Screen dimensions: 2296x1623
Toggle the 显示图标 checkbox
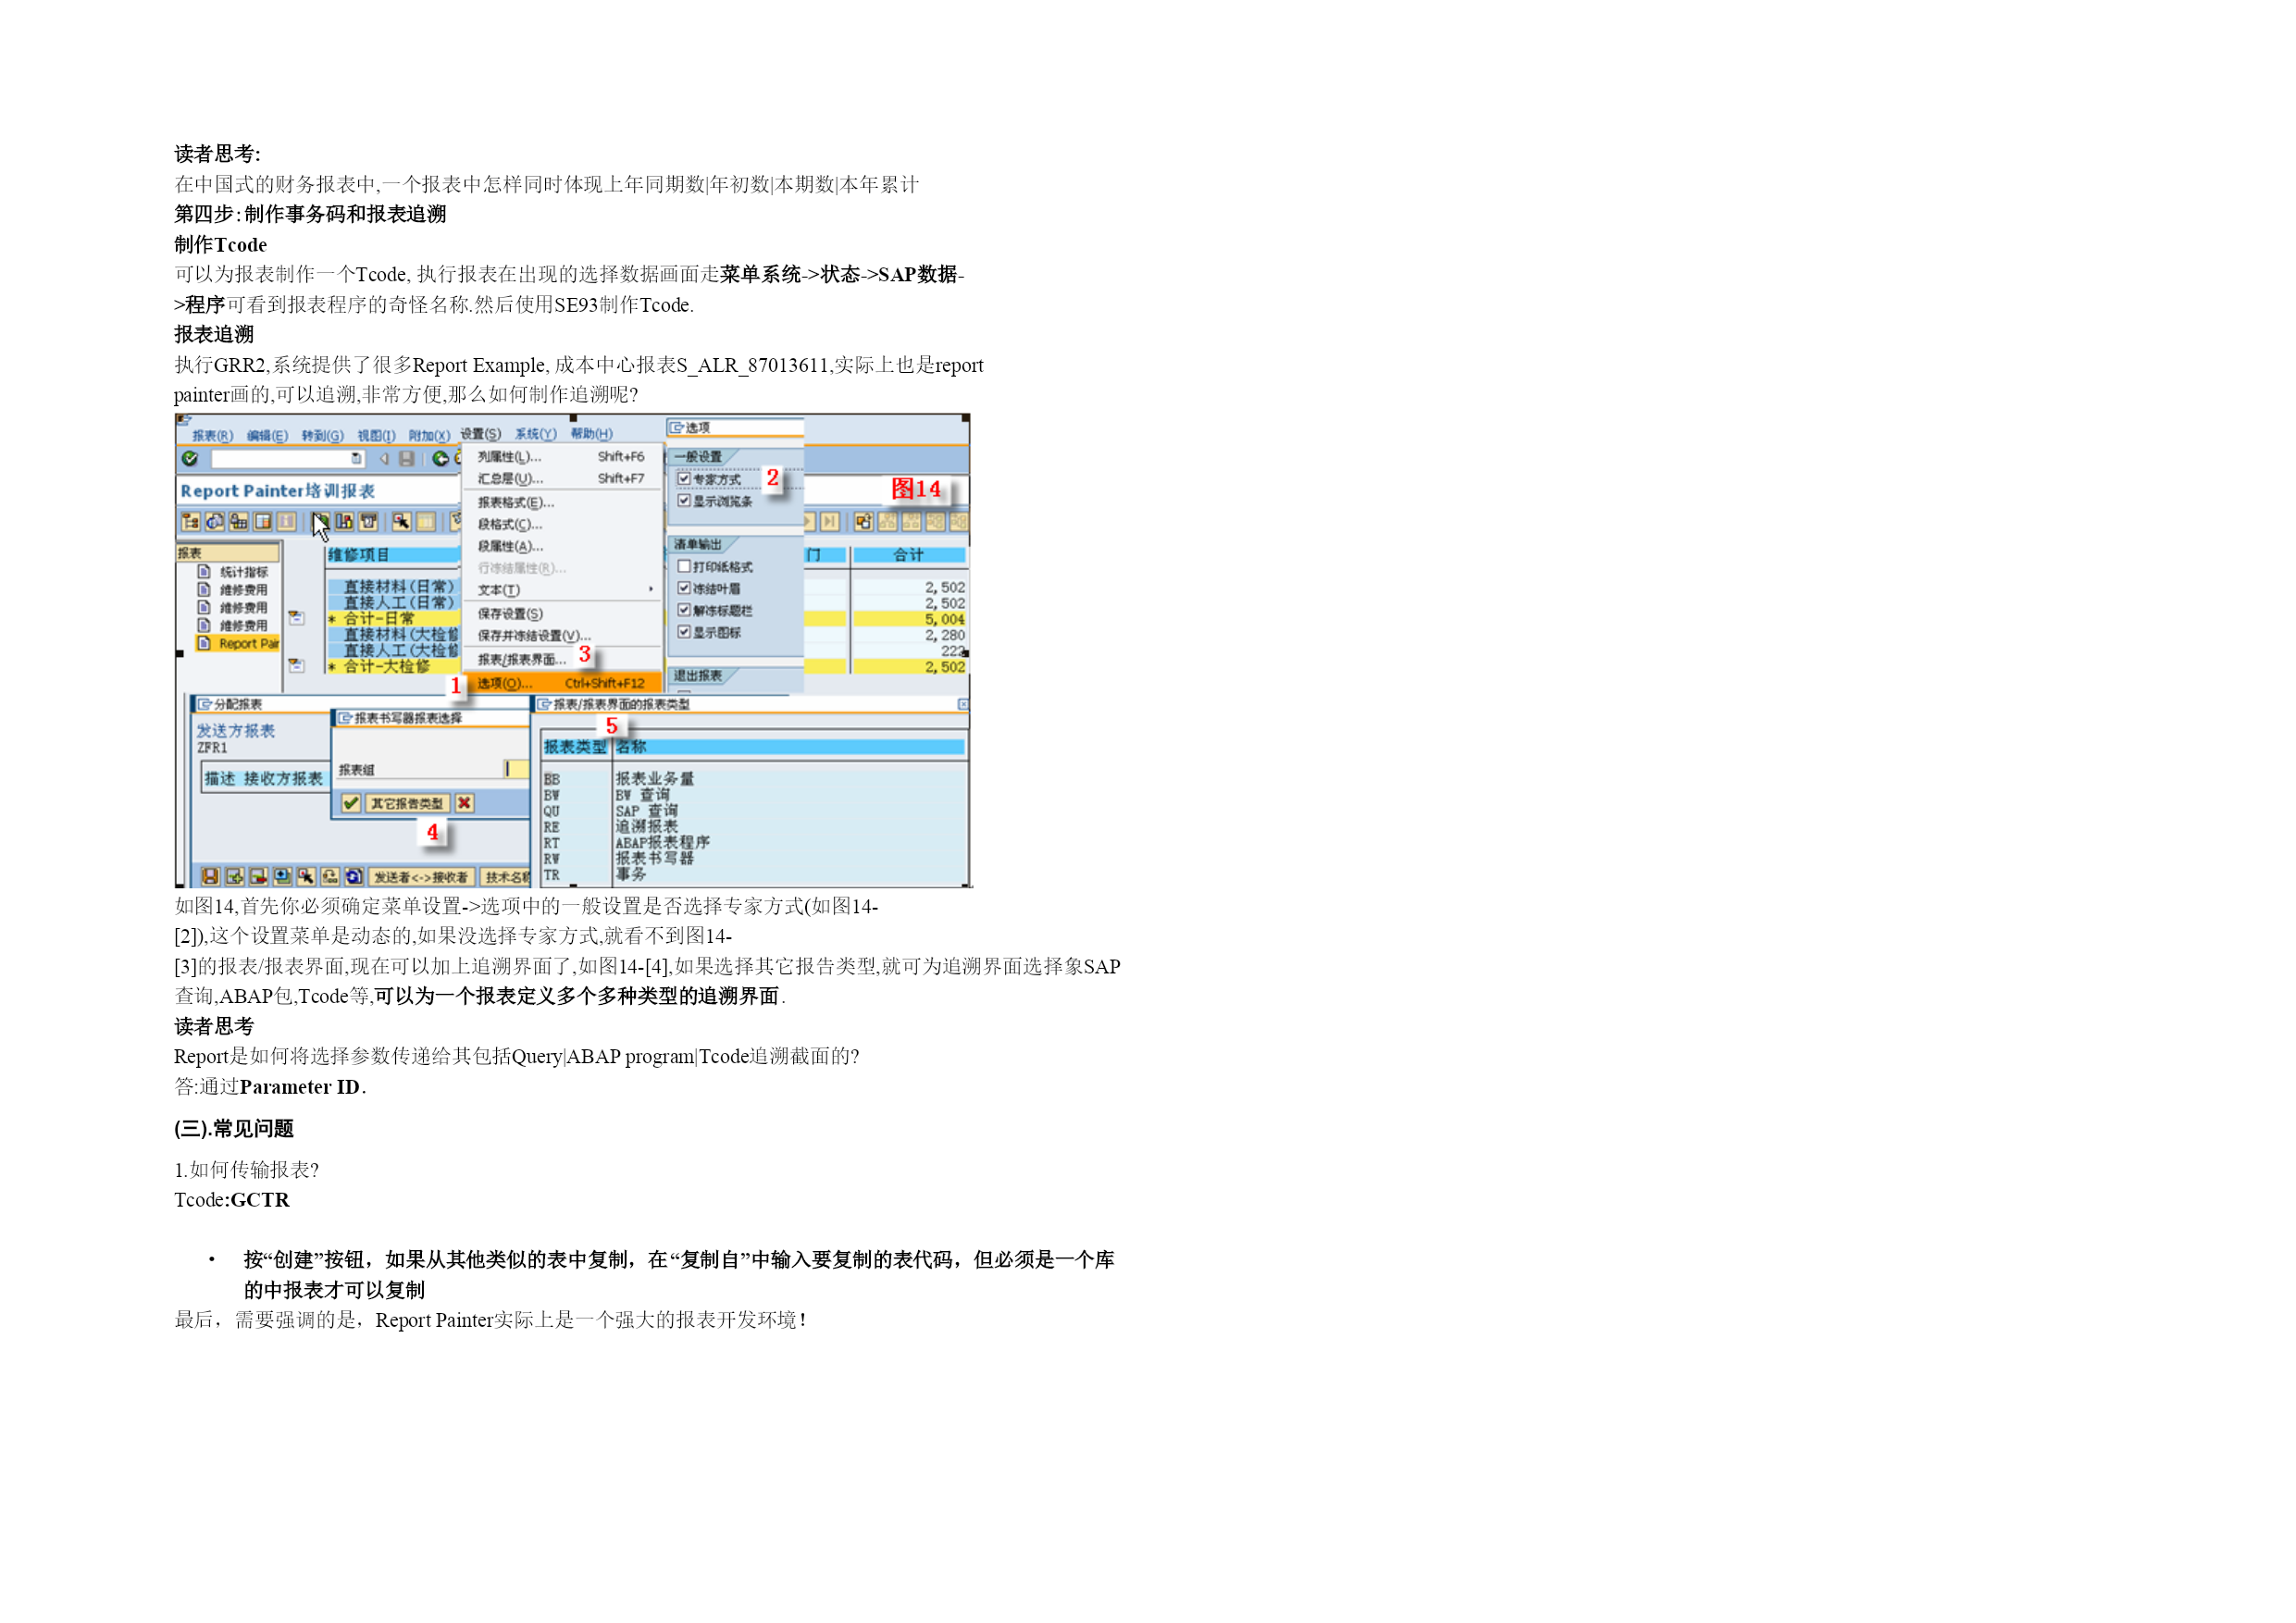coord(684,632)
